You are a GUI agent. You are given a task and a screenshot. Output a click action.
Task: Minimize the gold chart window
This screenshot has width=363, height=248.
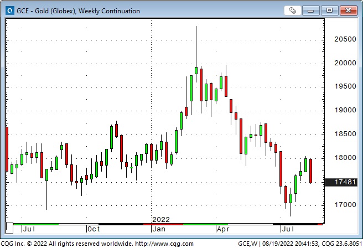[x=310, y=11]
